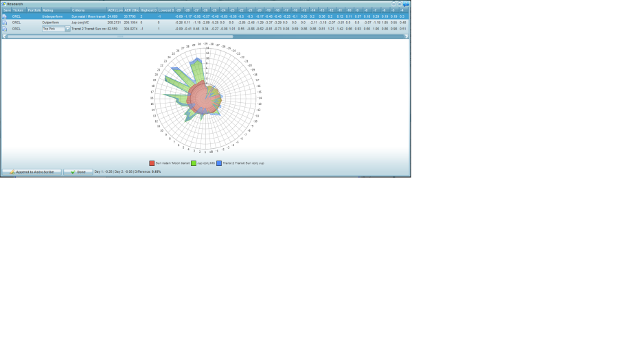Sort by the Rating column header

(x=55, y=10)
